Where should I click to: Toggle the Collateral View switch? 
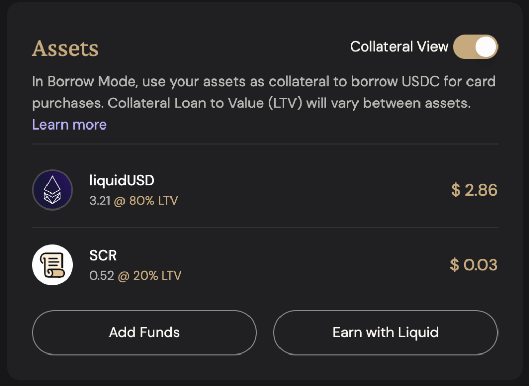475,47
